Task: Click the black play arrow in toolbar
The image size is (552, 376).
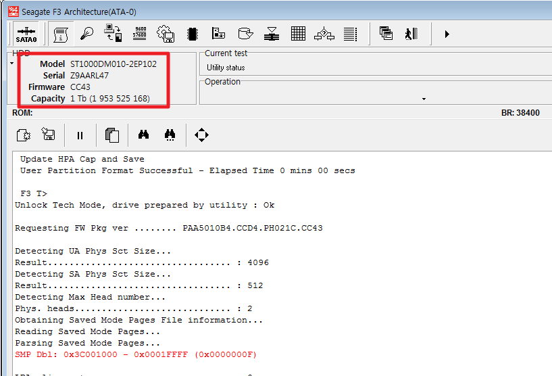Action: pos(447,34)
